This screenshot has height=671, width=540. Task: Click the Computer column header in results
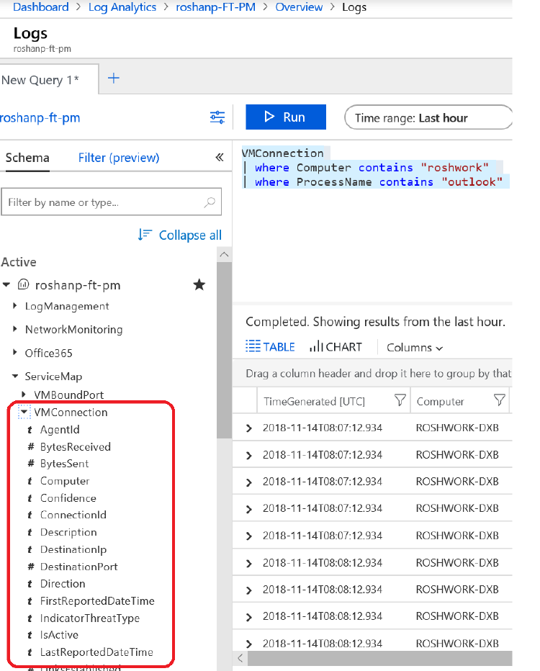click(x=441, y=402)
